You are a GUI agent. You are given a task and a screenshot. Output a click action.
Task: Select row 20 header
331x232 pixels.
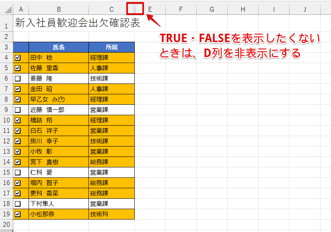(x=6, y=225)
